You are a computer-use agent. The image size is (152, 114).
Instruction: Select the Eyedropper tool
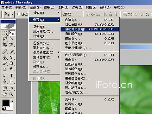tap(11, 88)
